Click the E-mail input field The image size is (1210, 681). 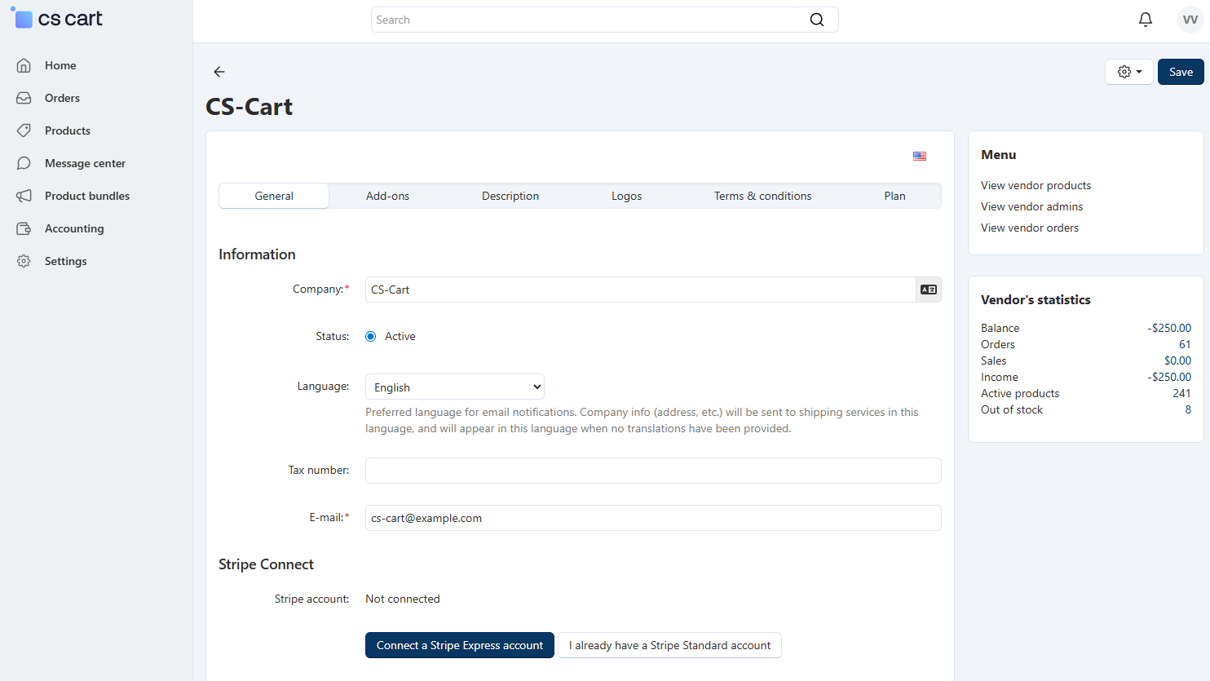[653, 518]
